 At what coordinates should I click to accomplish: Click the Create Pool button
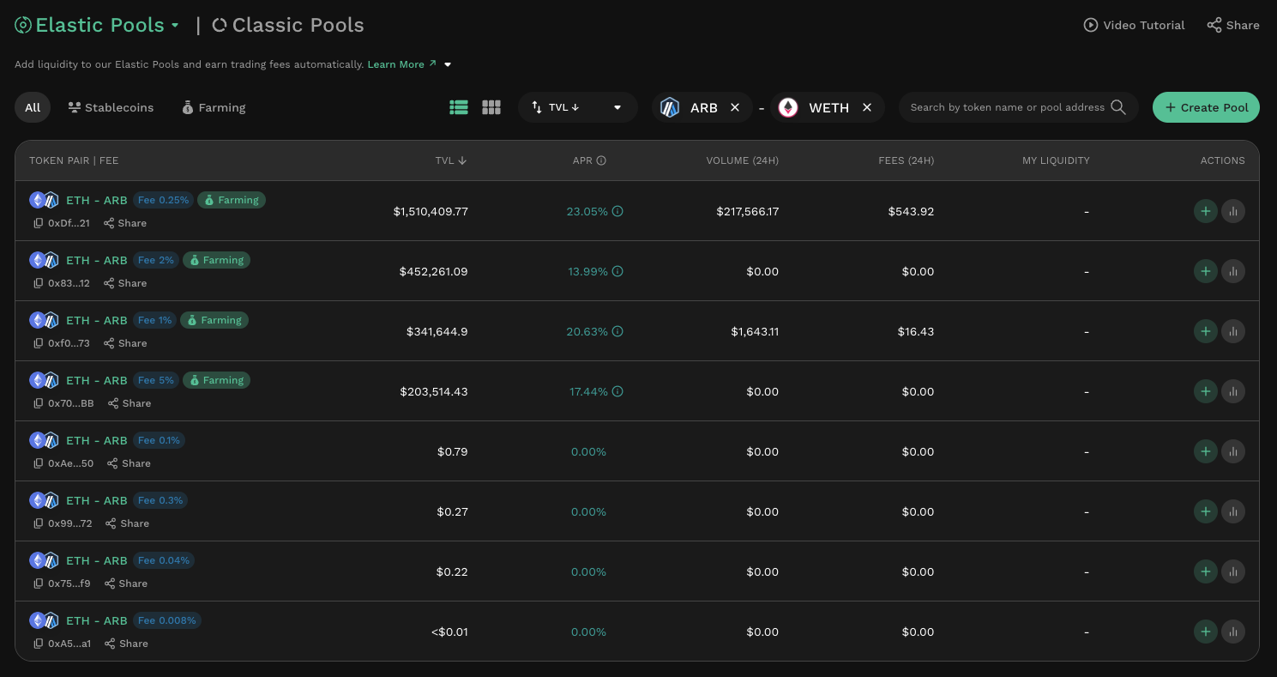coord(1206,107)
